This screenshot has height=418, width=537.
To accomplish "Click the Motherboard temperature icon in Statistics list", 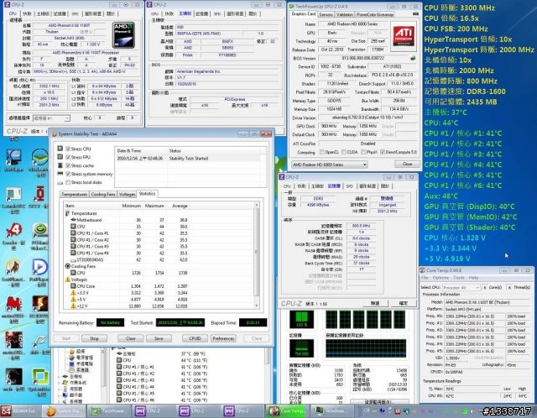I will [x=73, y=220].
